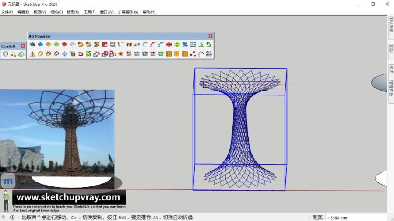The height and width of the screenshot is (221, 394).
Task: Click PowerBar red dotted curve icon
Action: pos(153,45)
